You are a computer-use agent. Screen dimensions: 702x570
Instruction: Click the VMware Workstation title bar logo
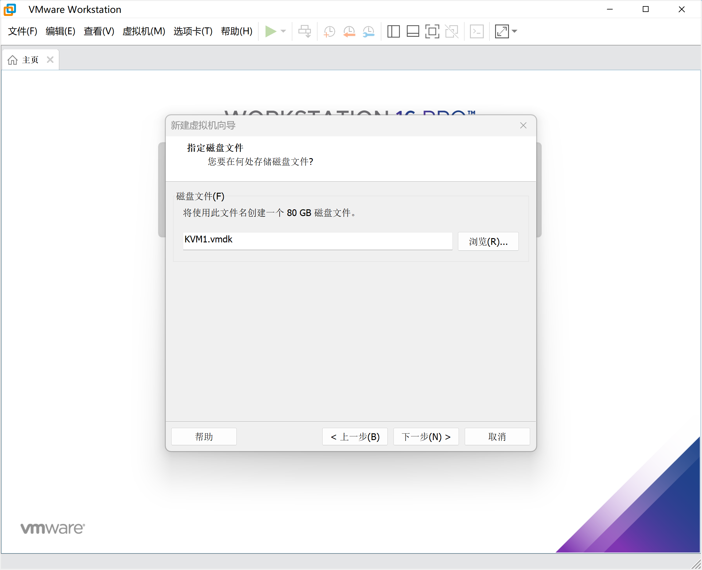(10, 9)
